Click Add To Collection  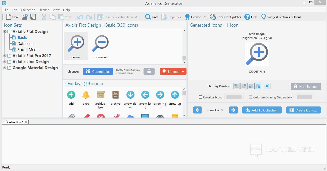click(262, 110)
